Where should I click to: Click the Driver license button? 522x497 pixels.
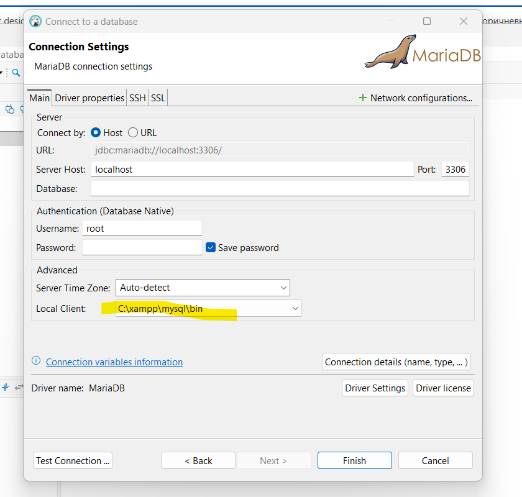coord(443,388)
